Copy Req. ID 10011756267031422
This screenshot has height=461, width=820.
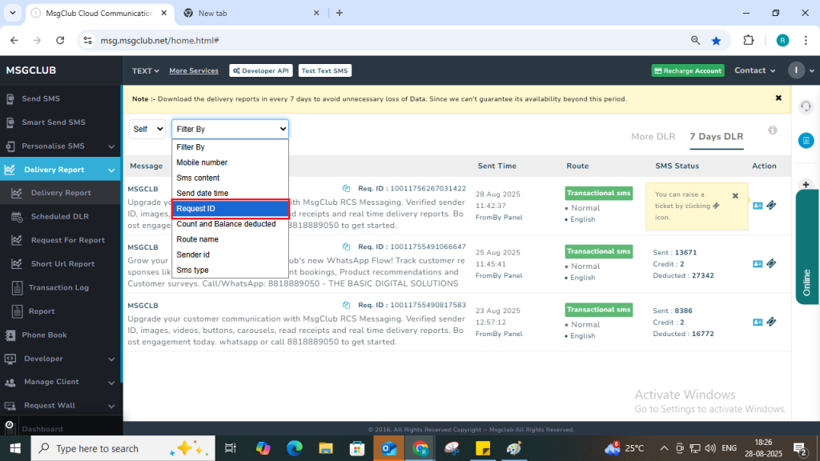pos(346,188)
